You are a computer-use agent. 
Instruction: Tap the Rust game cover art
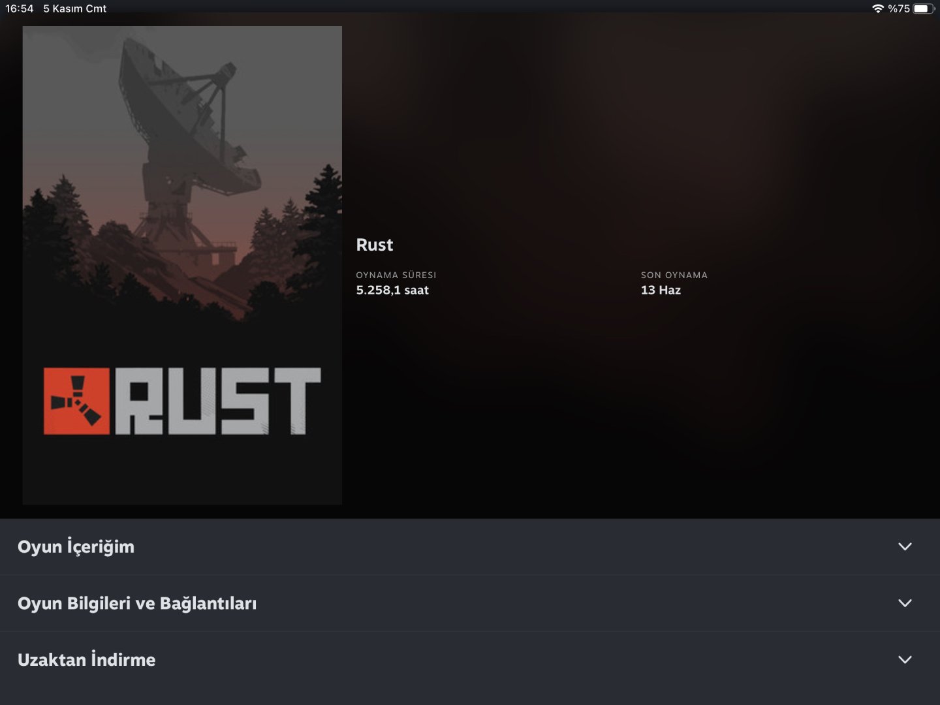coord(182,265)
